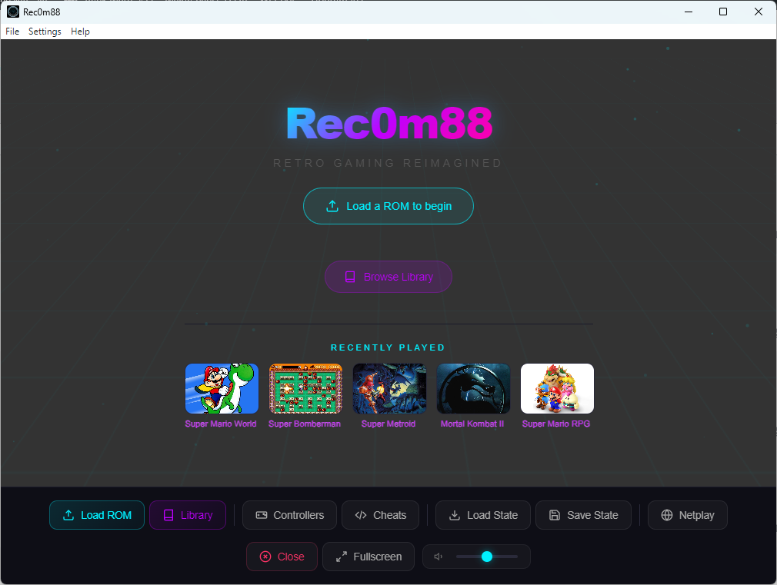This screenshot has width=777, height=585.
Task: Click the upload icon on Load ROM button
Action: (67, 515)
